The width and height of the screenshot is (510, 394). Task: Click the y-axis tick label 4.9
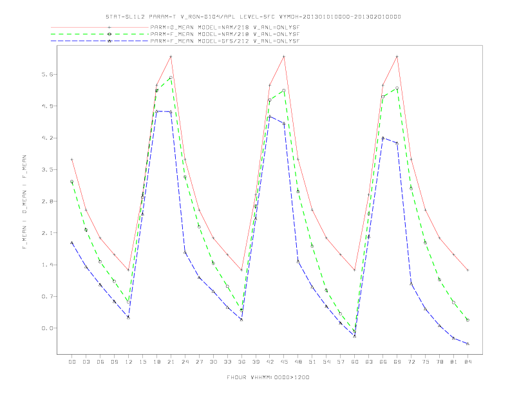pyautogui.click(x=47, y=106)
